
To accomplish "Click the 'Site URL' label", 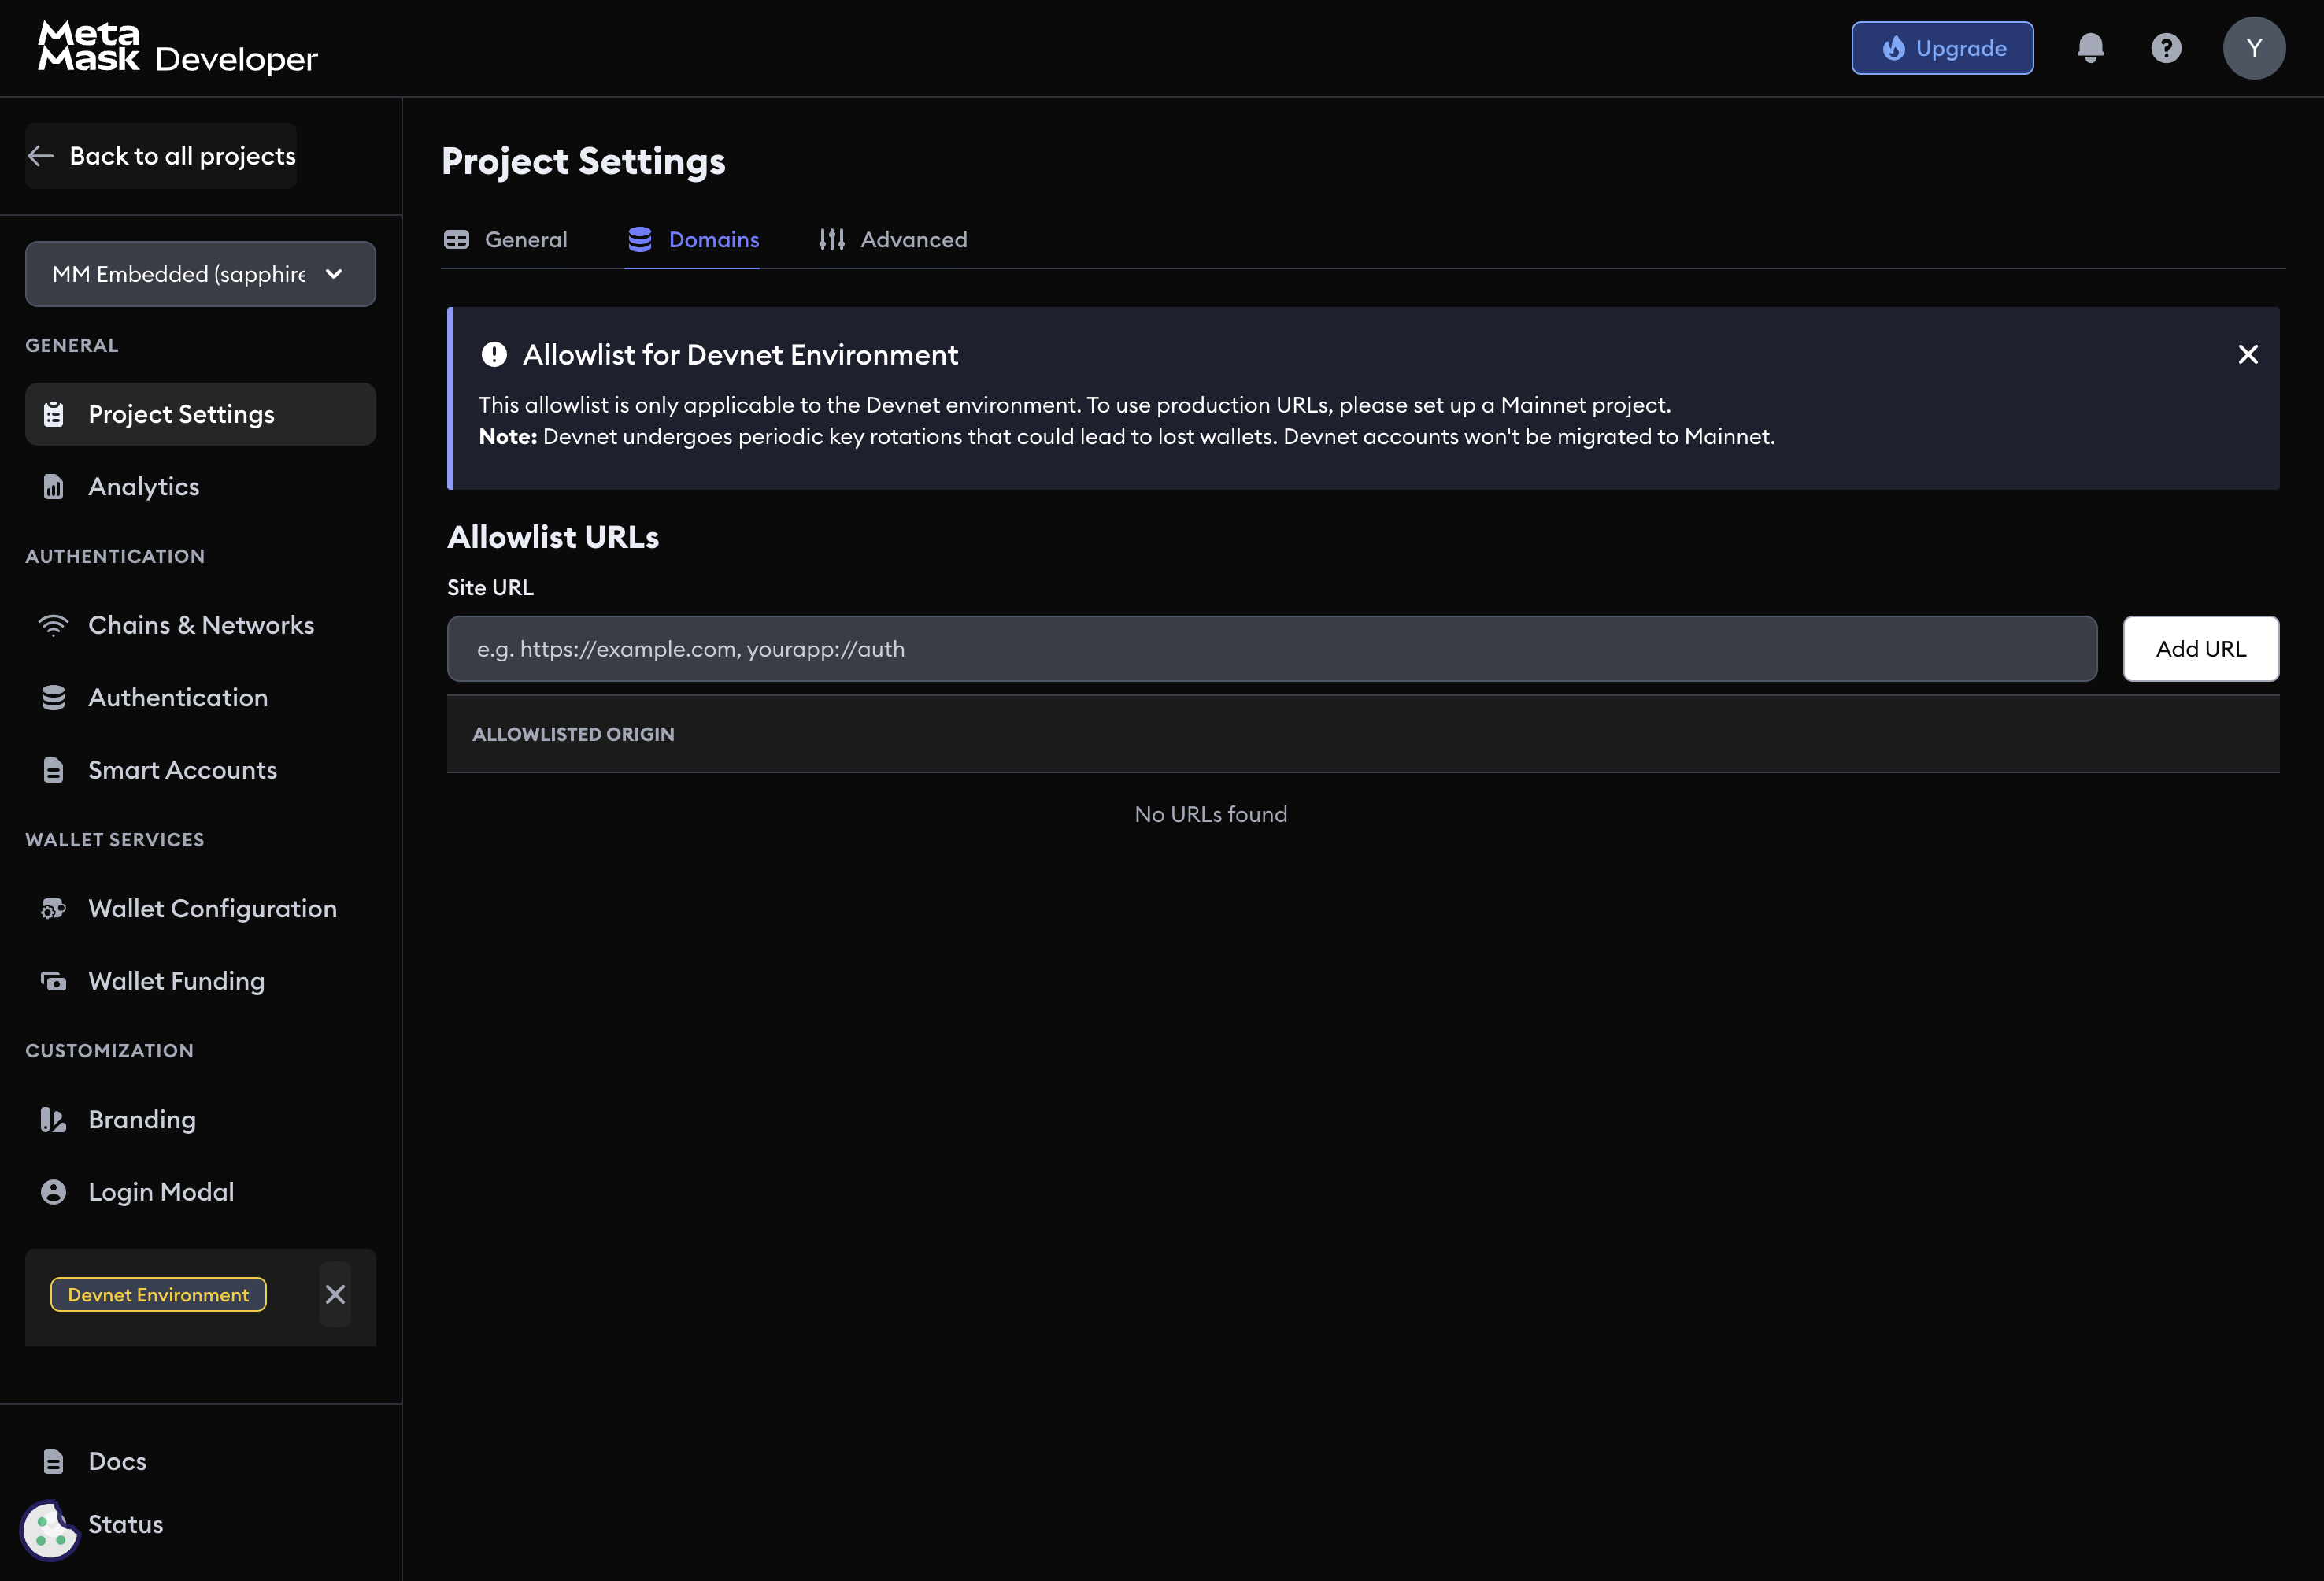I will coord(490,588).
